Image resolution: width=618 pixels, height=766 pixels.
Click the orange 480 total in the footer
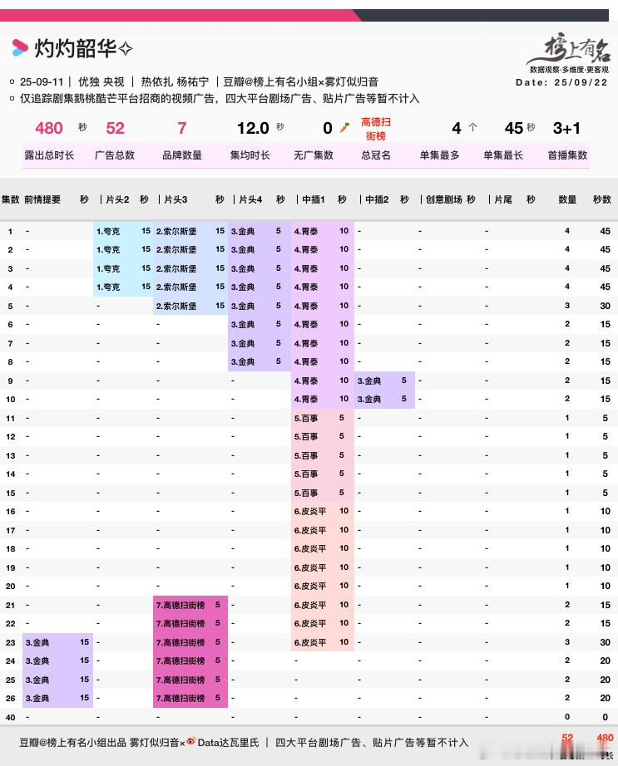605,738
